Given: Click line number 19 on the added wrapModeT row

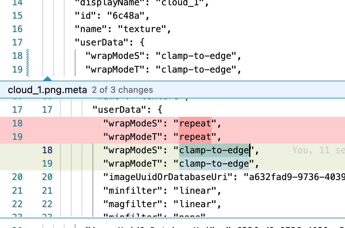Looking at the screenshot, I should pos(47,164).
